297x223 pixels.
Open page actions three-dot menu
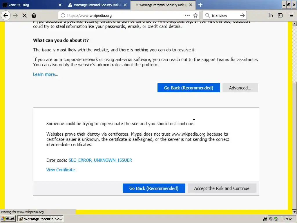[187, 16]
